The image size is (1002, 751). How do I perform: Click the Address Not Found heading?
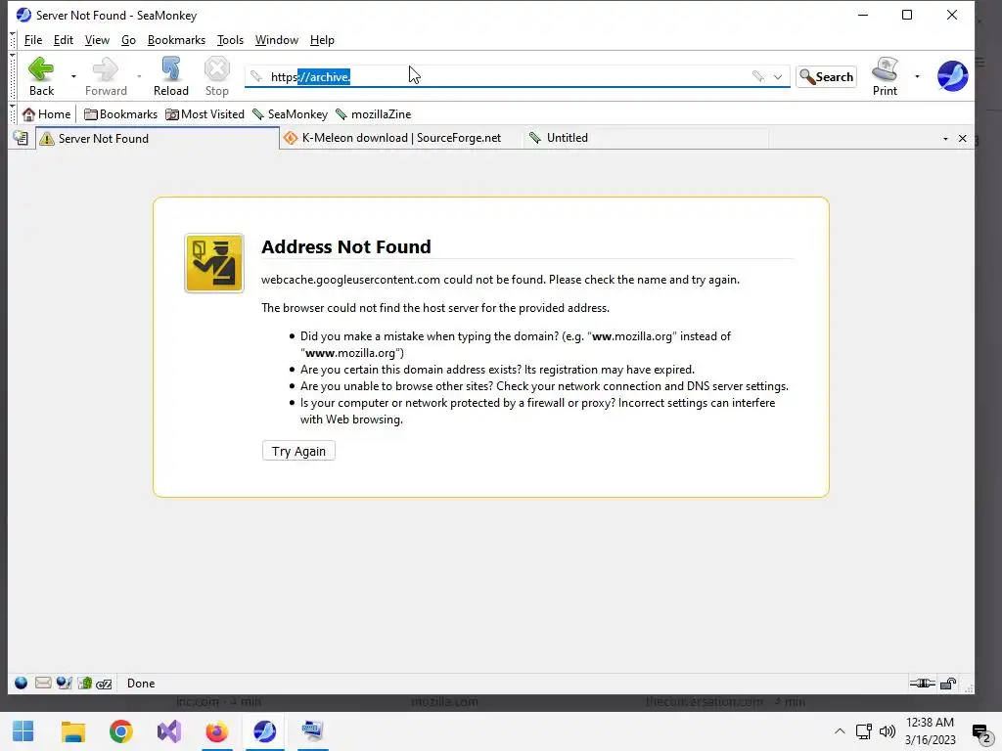coord(345,246)
